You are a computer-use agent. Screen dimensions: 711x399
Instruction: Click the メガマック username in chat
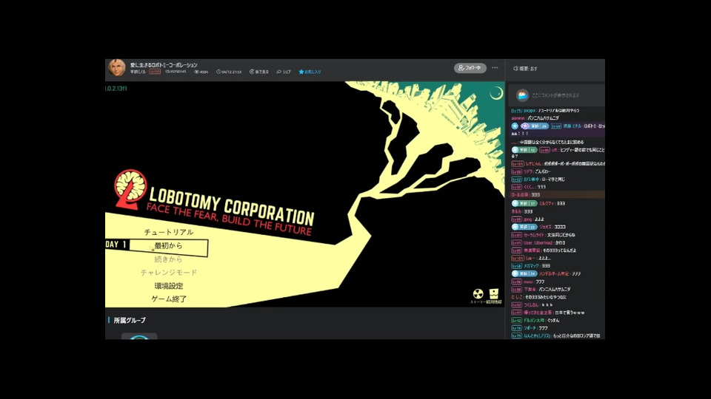point(531,266)
